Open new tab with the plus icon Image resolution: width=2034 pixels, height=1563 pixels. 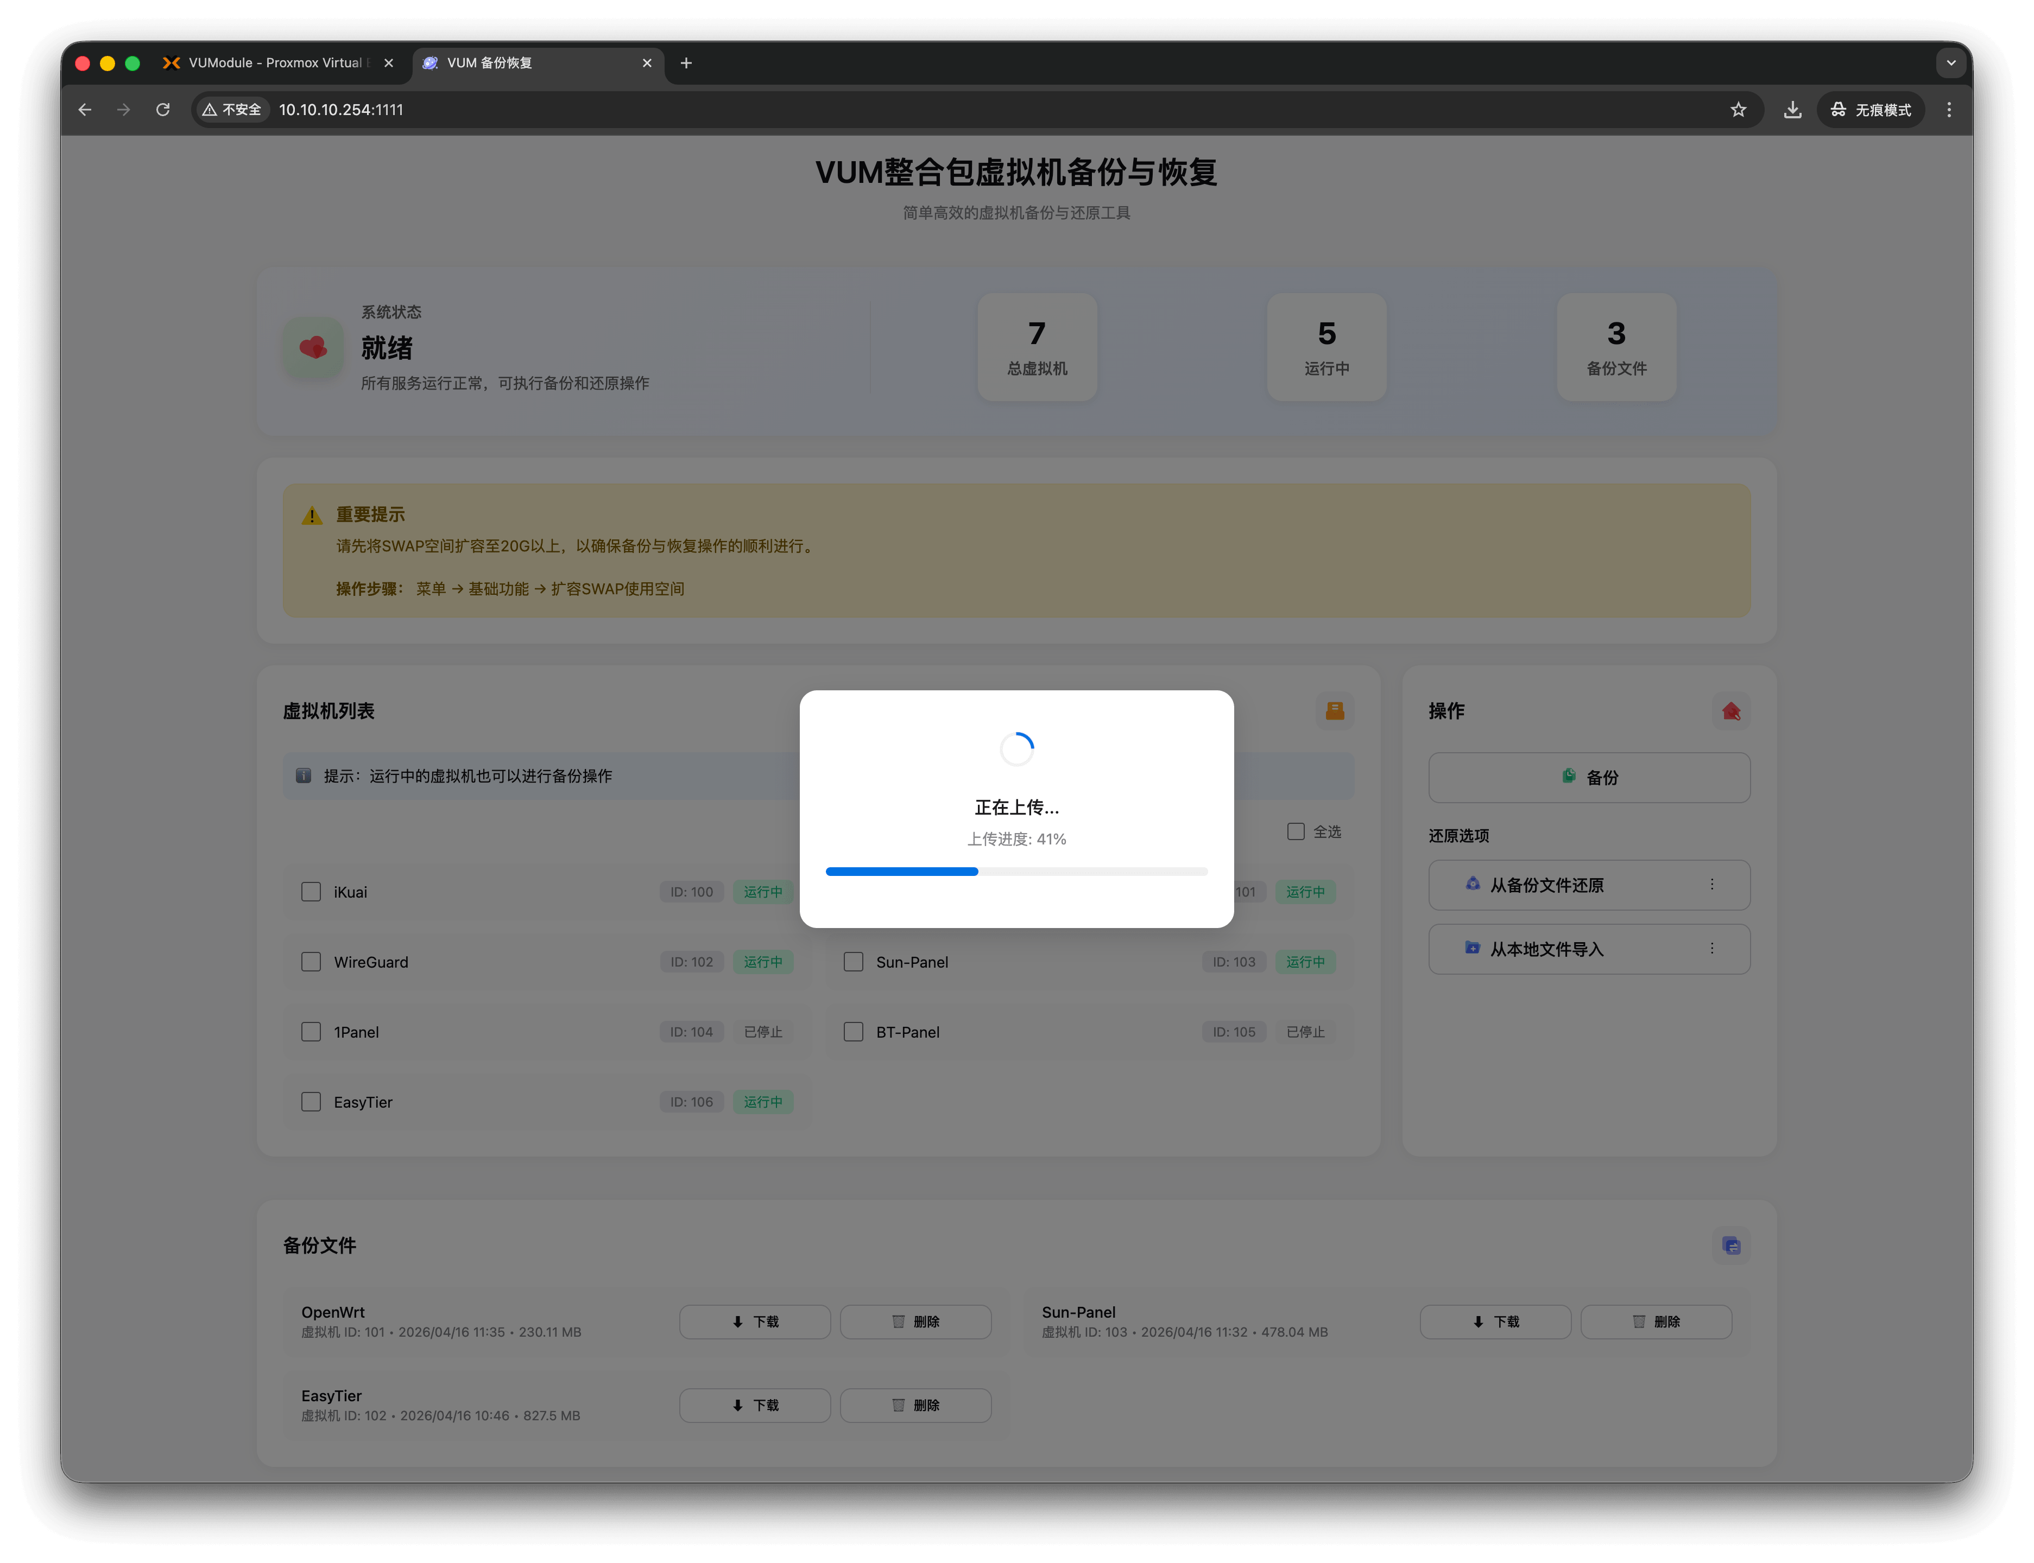(x=686, y=63)
